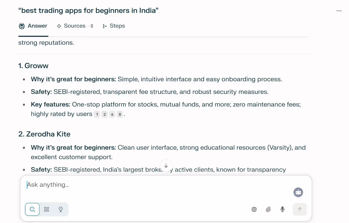Click the scroll-down arrow control
The image size is (349, 223).
166,166
